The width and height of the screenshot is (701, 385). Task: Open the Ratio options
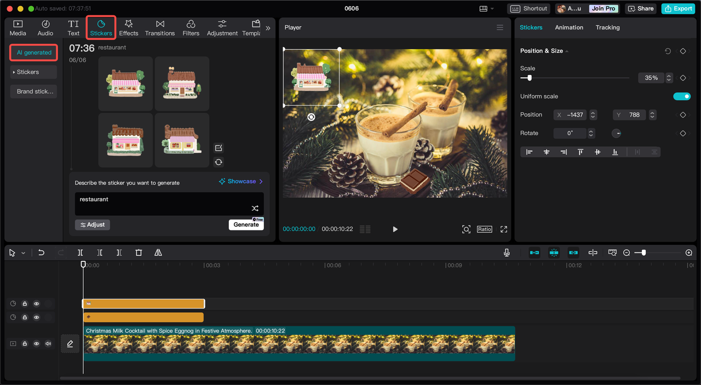[x=484, y=229]
